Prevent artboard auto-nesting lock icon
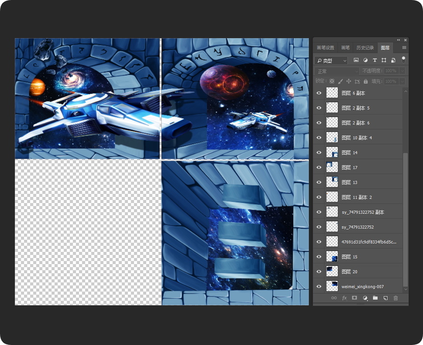Image resolution: width=423 pixels, height=345 pixels. pyautogui.click(x=357, y=81)
